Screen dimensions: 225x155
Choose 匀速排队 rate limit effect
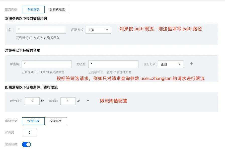coord(56,121)
